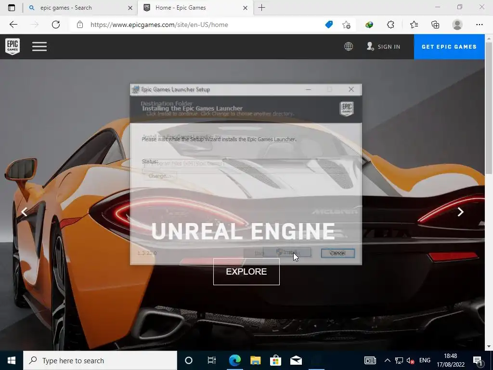Click the Epic Games logo in site header

(x=13, y=47)
